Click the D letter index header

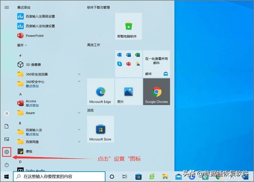[20, 162]
